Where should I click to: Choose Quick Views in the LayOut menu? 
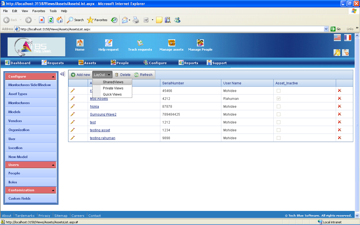[112, 94]
